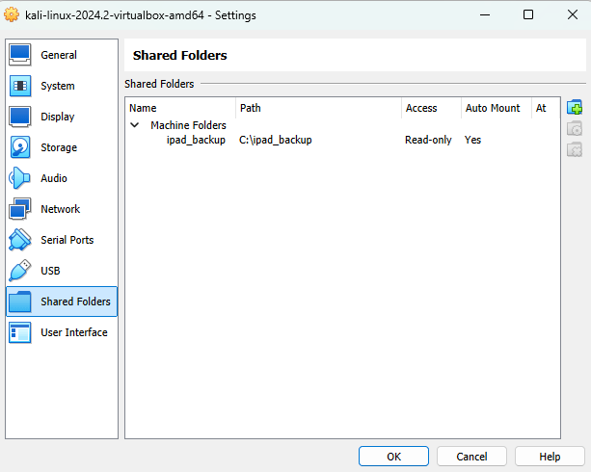This screenshot has height=472, width=591.
Task: Sort folders by the Name column header
Action: click(x=143, y=108)
